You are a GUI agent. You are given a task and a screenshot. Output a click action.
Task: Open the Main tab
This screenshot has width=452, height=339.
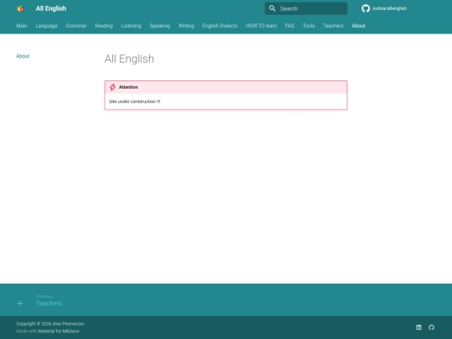pos(22,26)
